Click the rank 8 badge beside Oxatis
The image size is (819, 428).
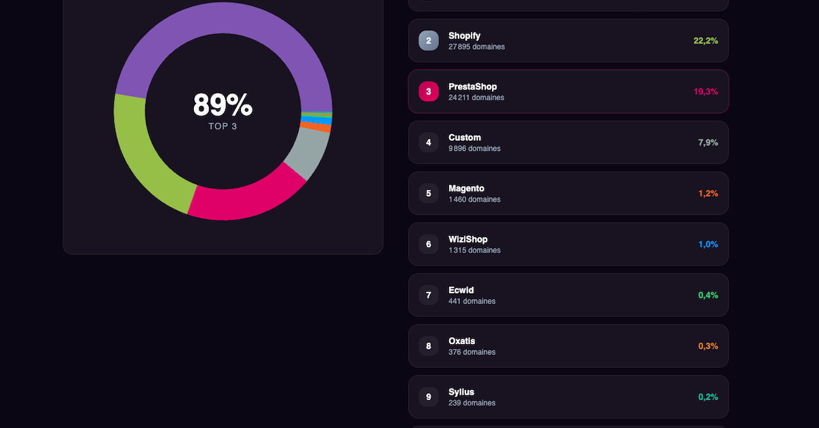click(429, 346)
